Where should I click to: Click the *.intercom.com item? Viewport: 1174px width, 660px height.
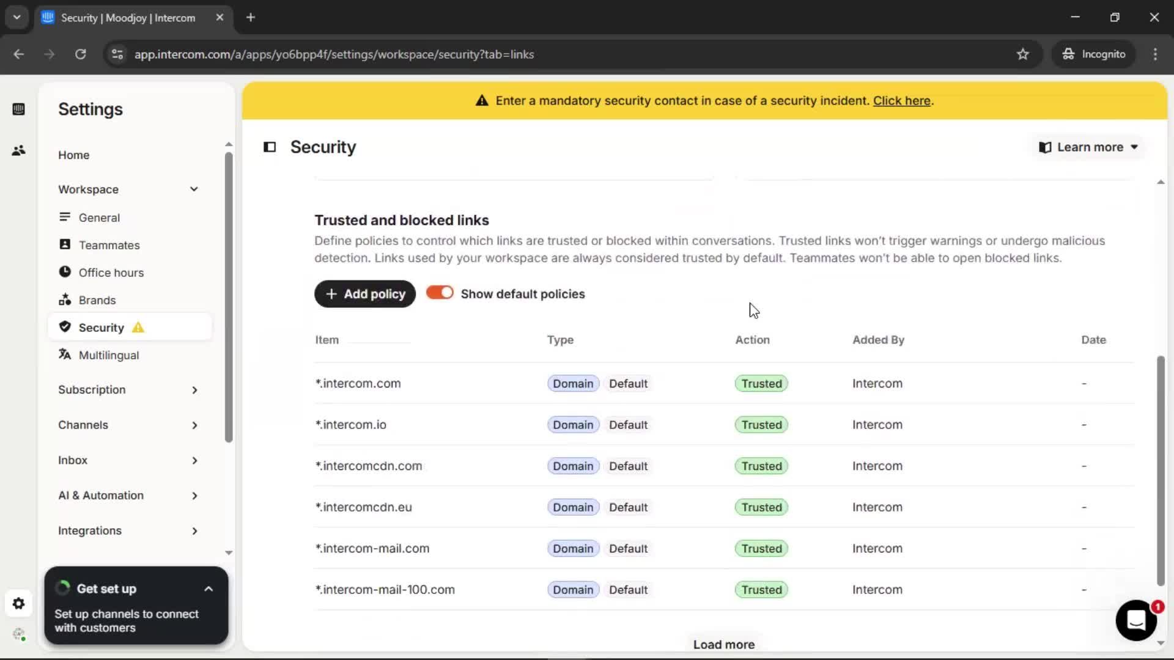click(358, 384)
